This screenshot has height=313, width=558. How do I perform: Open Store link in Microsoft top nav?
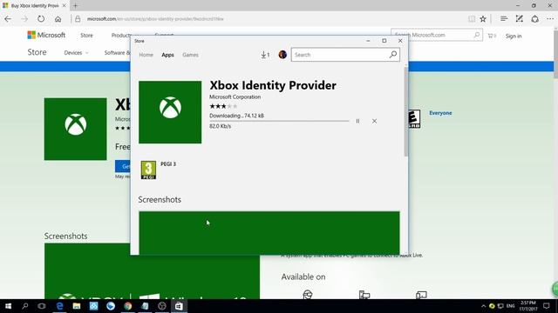coord(86,36)
